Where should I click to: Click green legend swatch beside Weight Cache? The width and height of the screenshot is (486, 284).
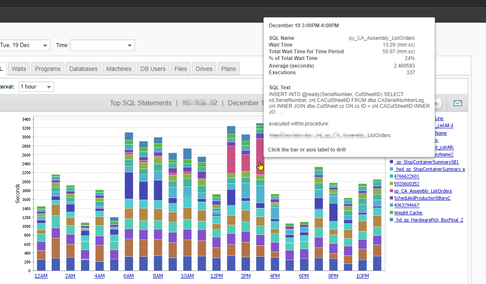[x=391, y=213]
